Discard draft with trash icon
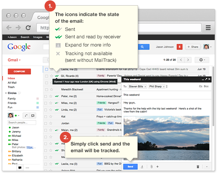This screenshot has height=173, width=217. coord(198,167)
